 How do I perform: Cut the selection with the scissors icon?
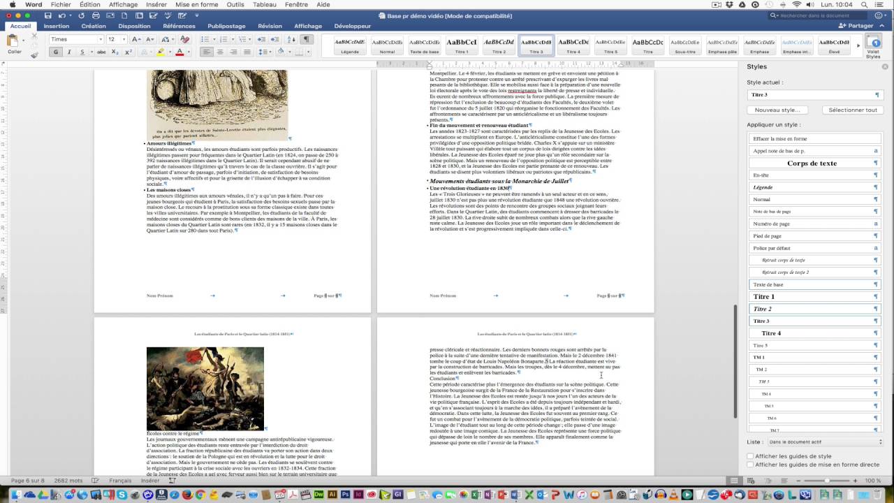pos(34,36)
